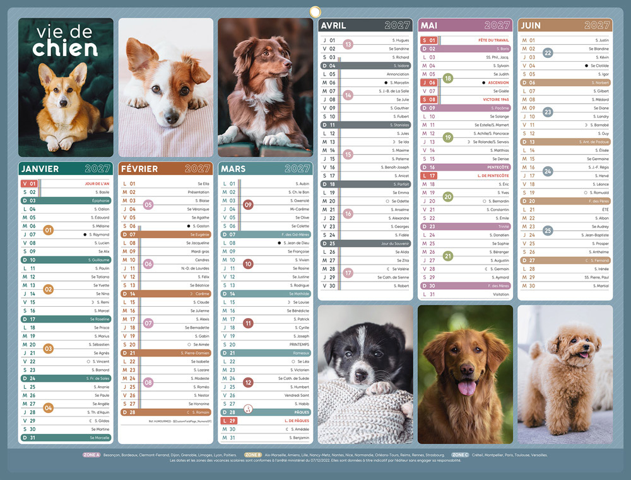Click moon dot beside S. Jean de Dieu

pyautogui.click(x=280, y=243)
